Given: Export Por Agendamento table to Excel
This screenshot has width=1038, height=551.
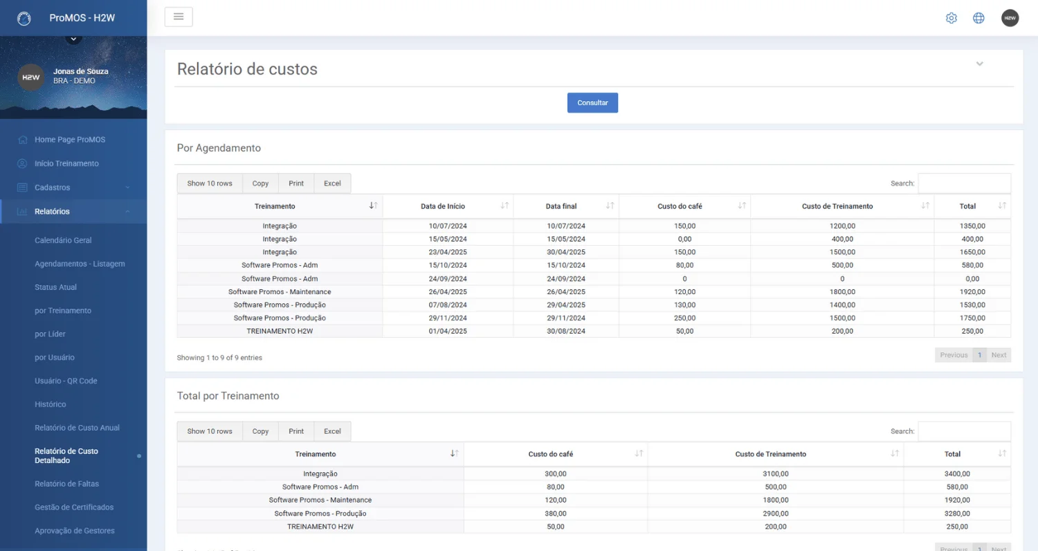Looking at the screenshot, I should (332, 183).
